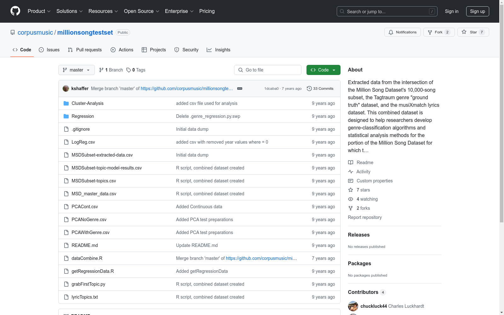
Task: Click the LogReg.csv file icon
Action: (66, 142)
